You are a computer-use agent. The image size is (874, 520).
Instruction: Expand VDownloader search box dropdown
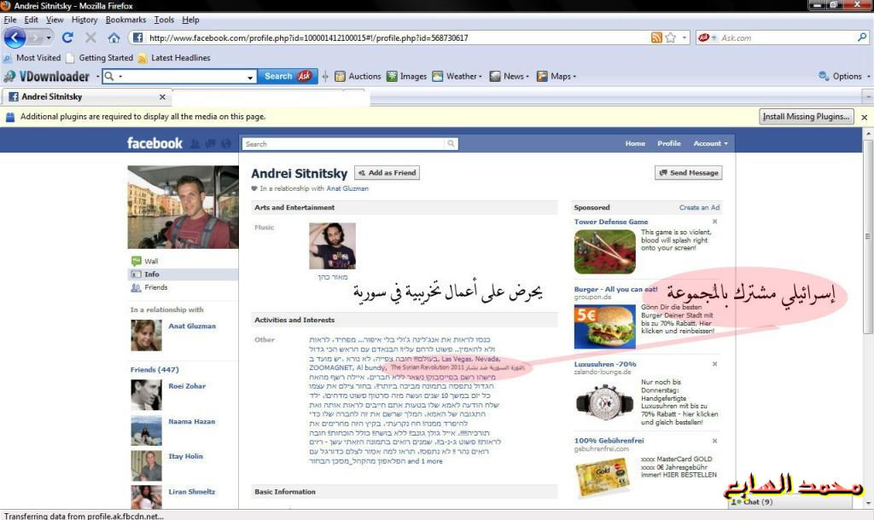coord(250,77)
